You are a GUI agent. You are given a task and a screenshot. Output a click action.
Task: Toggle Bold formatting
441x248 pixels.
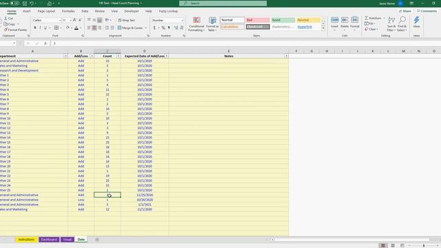[35, 28]
